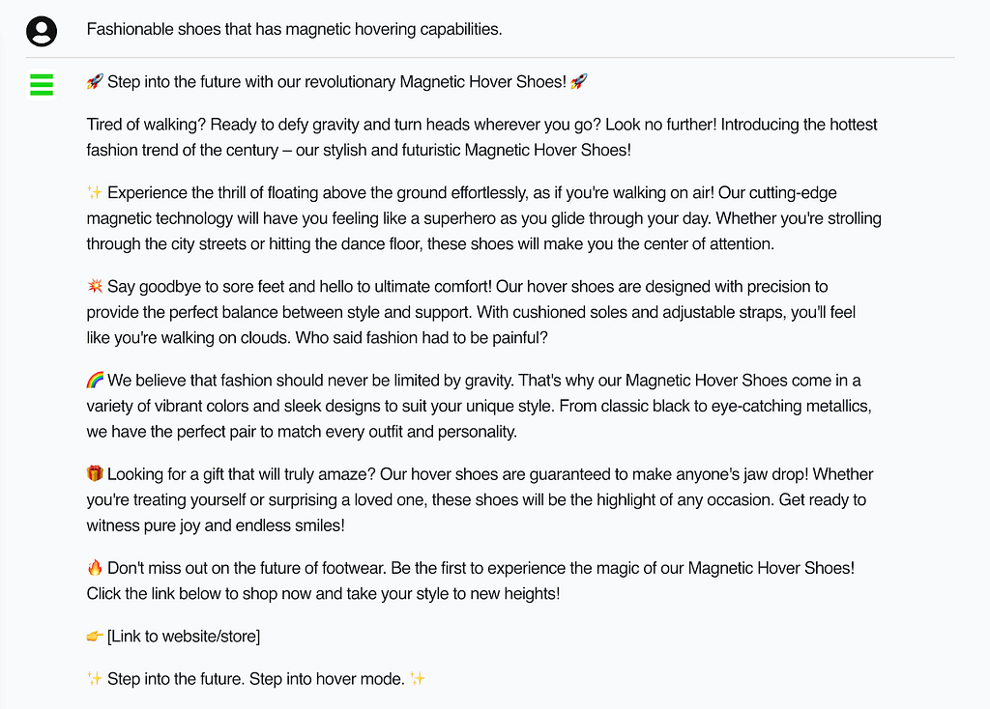This screenshot has height=709, width=990.
Task: Click the headline 'Step into the future with our revolutionary'
Action: click(251, 81)
